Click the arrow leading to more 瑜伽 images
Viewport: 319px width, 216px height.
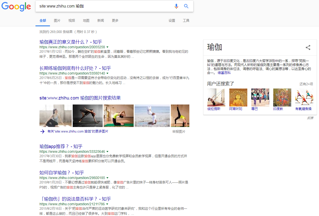point(42,131)
